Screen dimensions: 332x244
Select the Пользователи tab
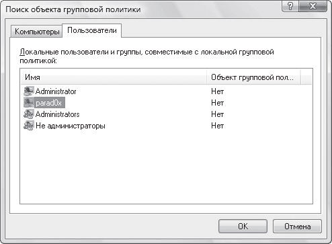(92, 30)
